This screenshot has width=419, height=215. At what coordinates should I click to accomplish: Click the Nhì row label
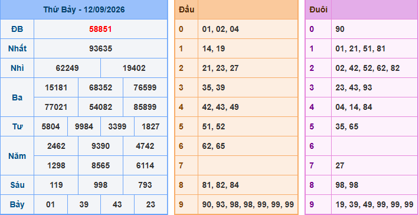coord(17,68)
